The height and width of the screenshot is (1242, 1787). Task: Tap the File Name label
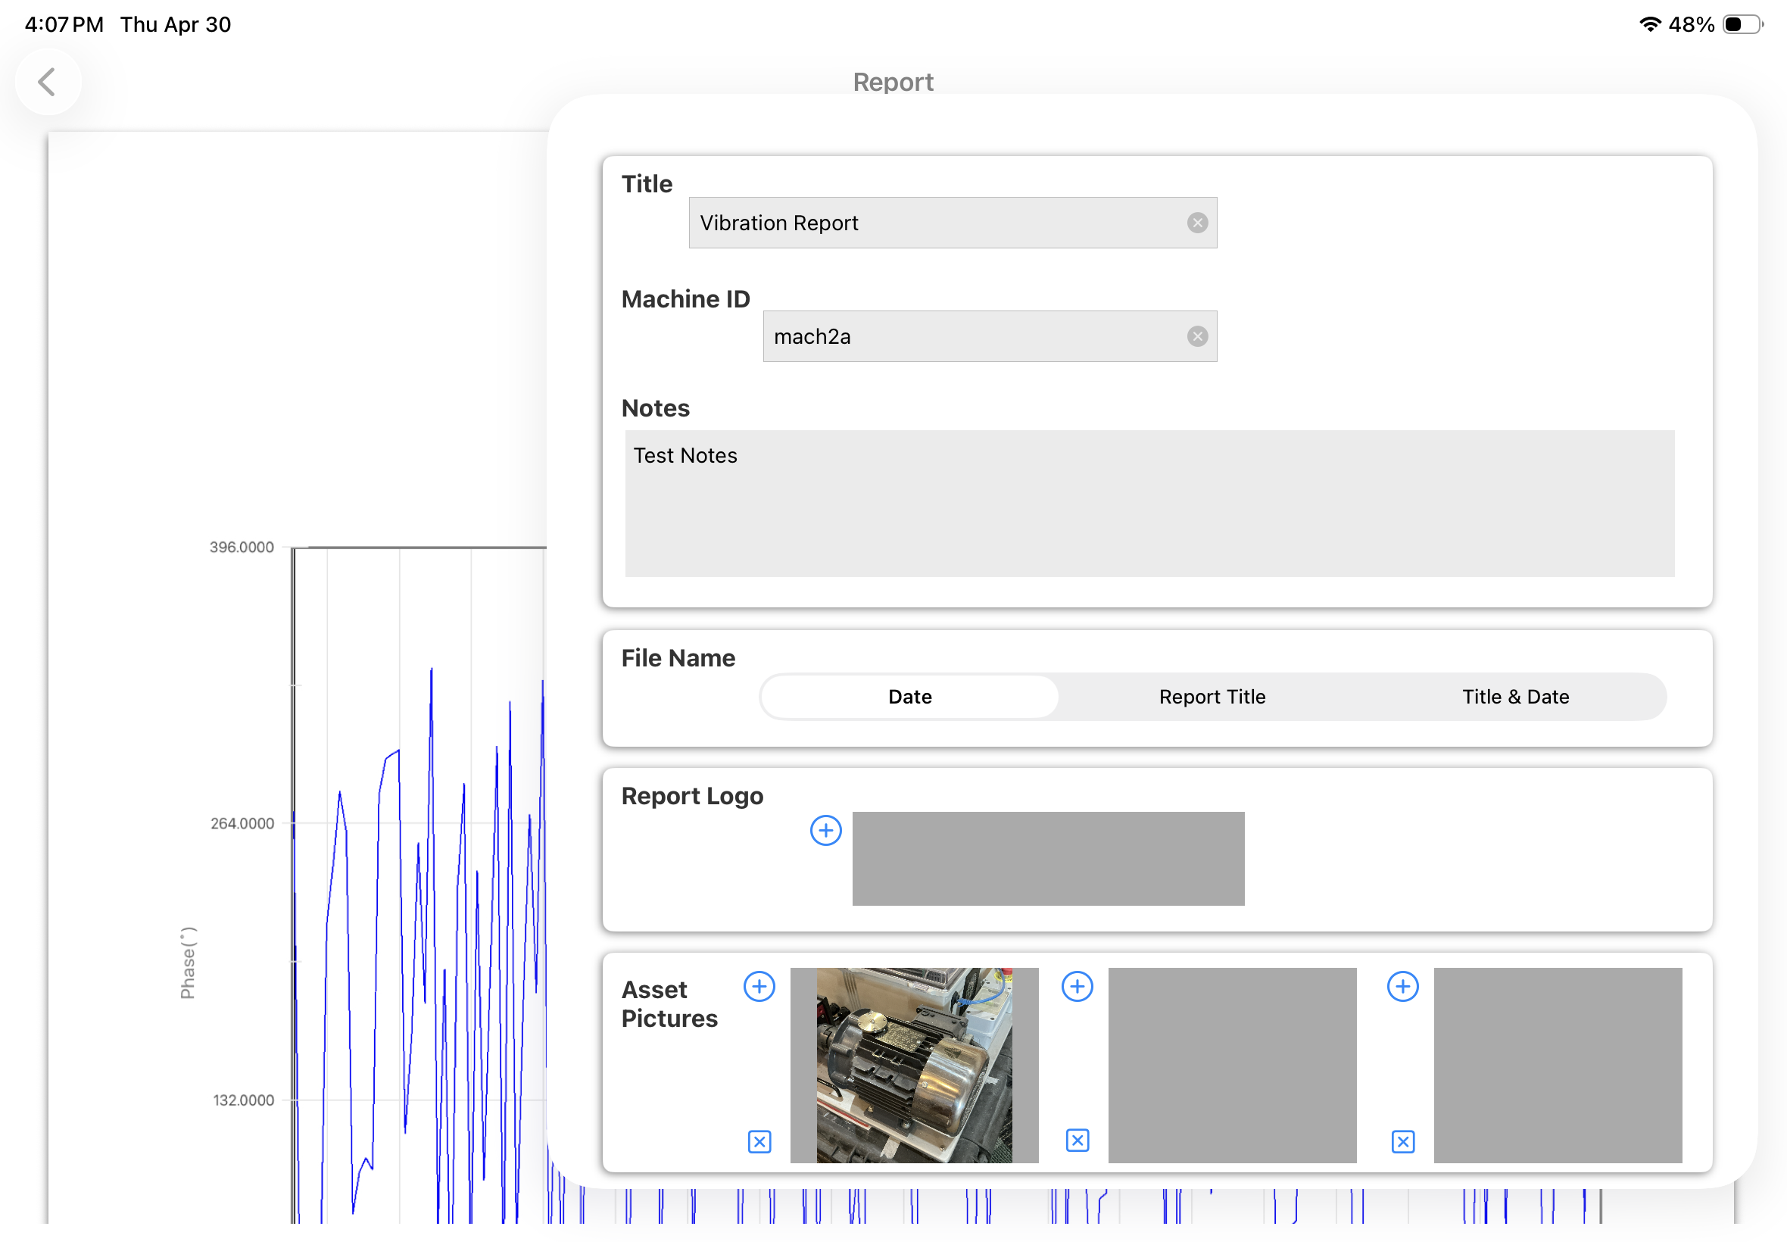pos(678,658)
